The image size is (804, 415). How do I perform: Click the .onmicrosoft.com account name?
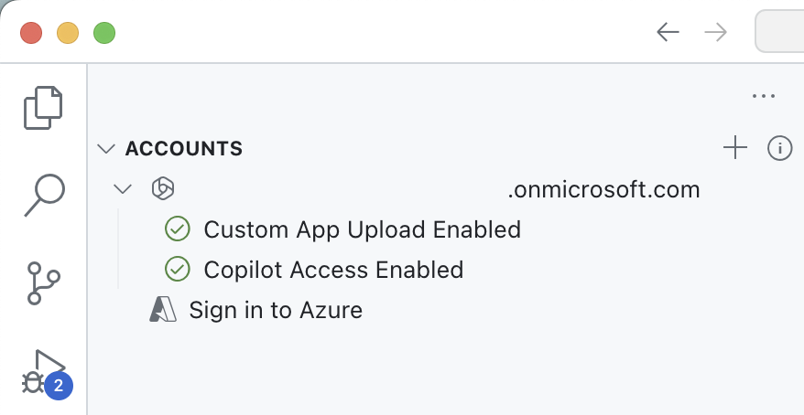point(603,189)
